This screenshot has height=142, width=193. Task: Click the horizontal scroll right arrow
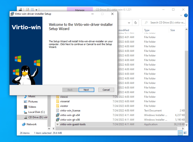tap(183, 129)
